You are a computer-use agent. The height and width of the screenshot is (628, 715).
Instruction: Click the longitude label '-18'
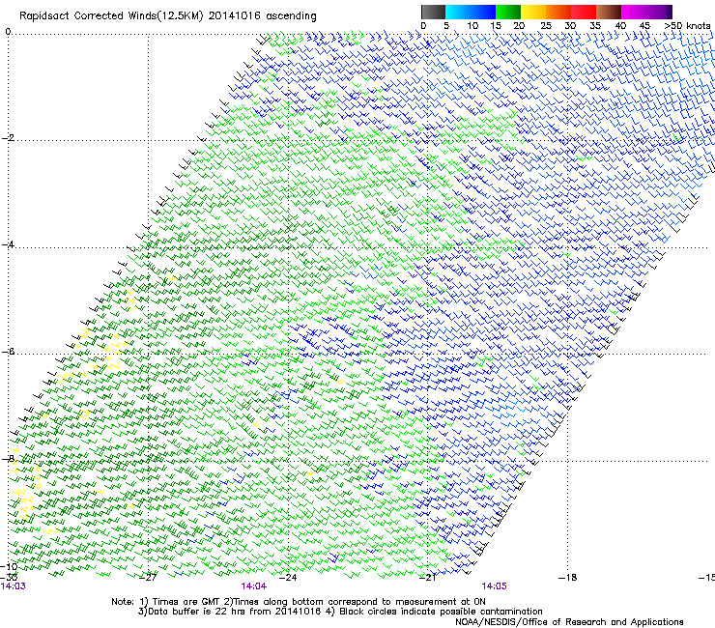click(567, 578)
